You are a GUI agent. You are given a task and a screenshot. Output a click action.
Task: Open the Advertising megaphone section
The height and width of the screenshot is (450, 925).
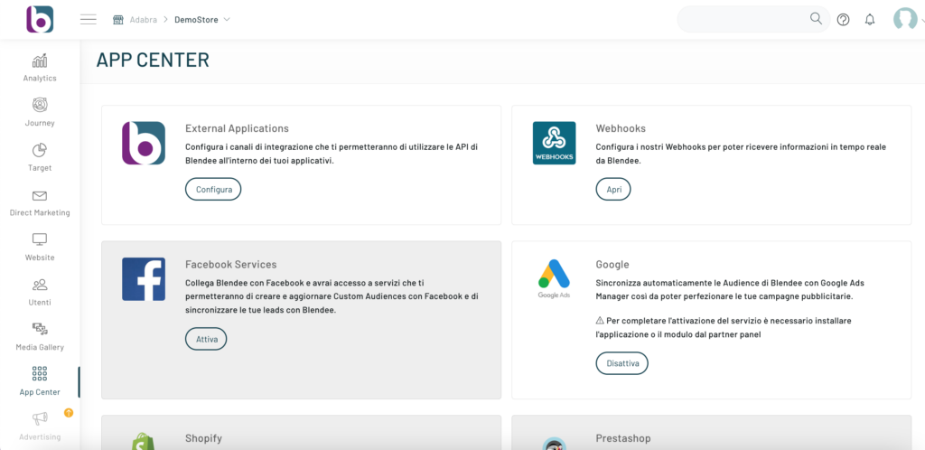(40, 426)
